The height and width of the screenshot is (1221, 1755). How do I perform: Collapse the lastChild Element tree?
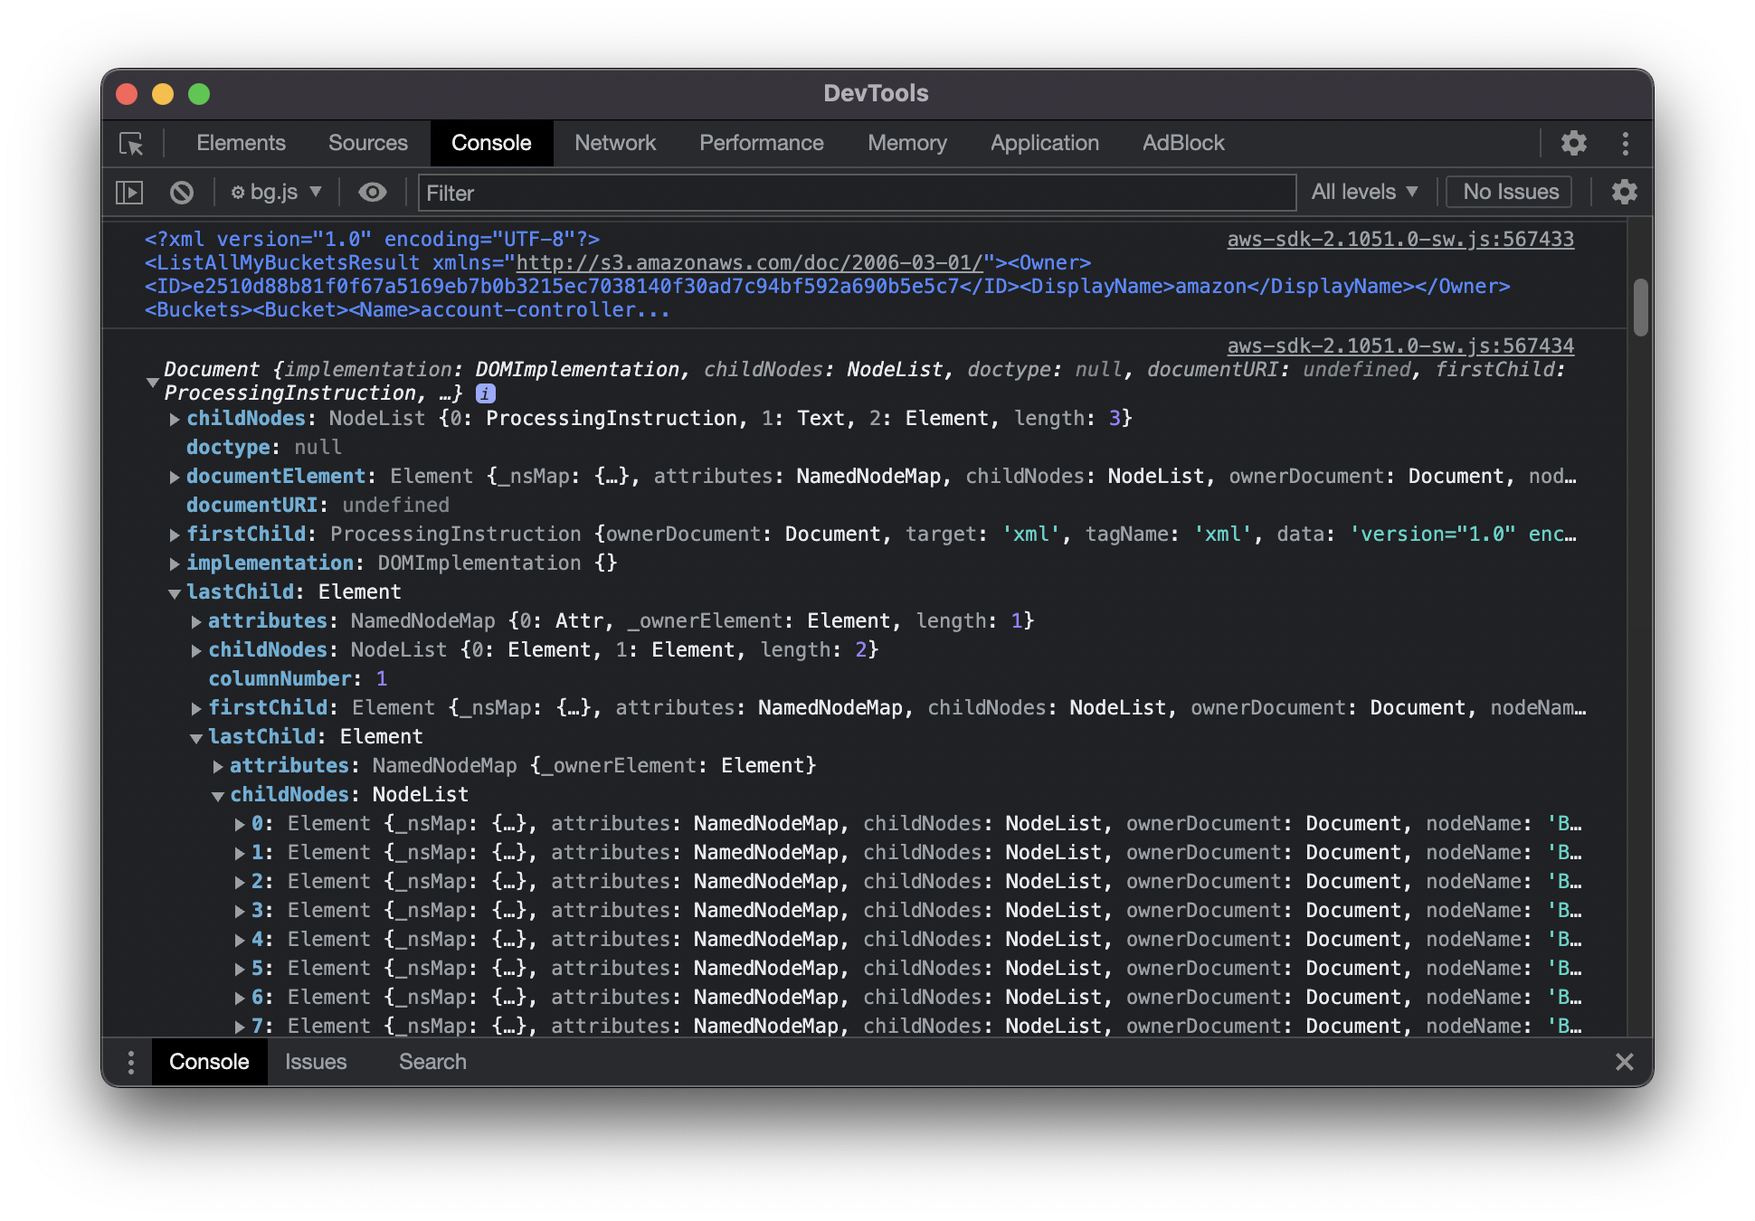(x=173, y=592)
